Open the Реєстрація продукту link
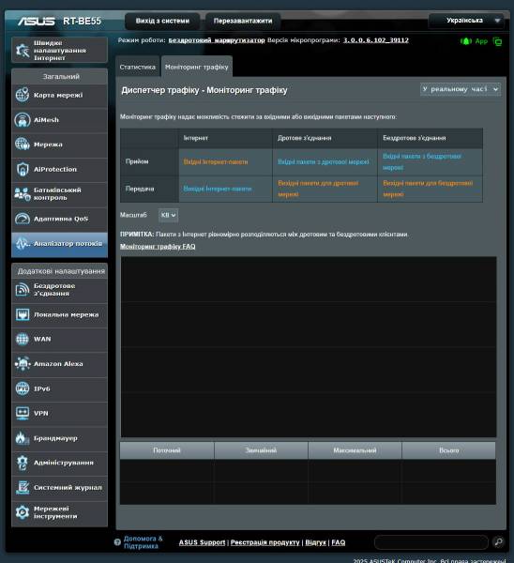This screenshot has height=563, width=514. [x=265, y=542]
